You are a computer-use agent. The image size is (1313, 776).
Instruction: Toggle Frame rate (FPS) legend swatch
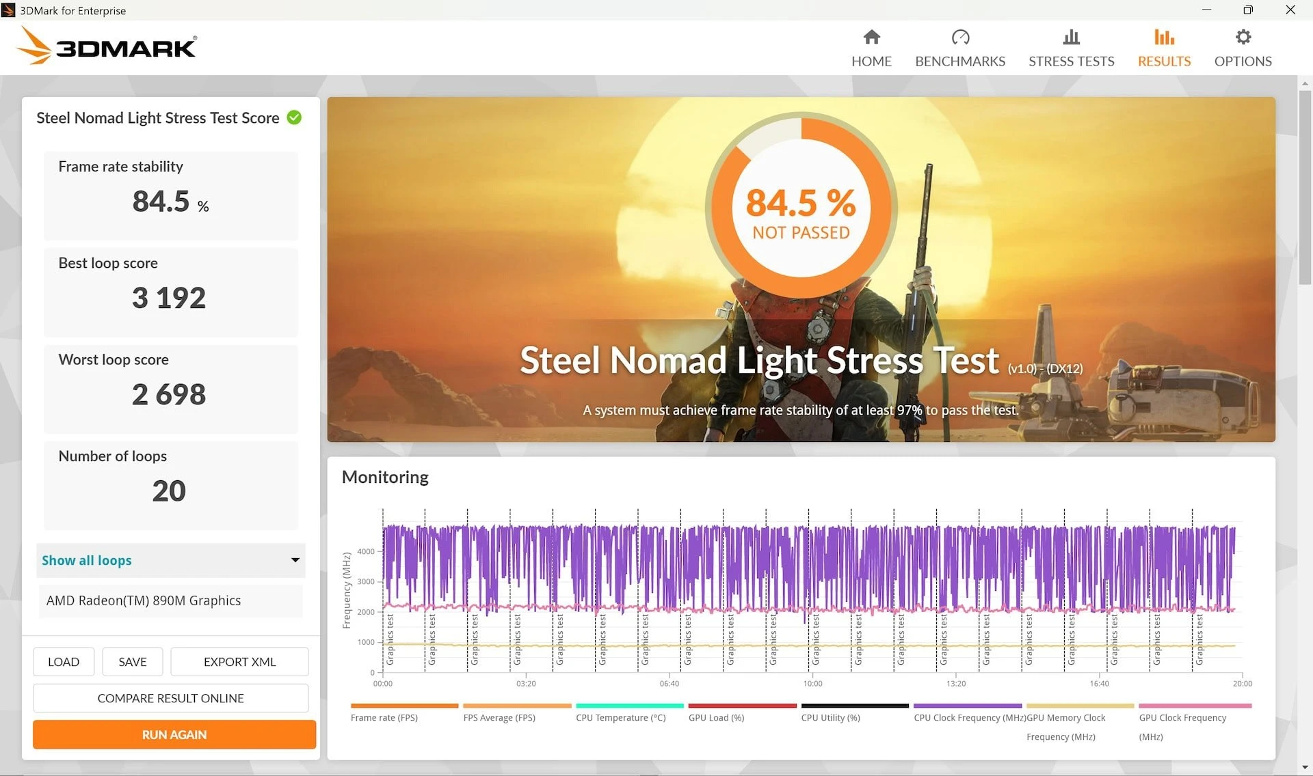click(404, 706)
